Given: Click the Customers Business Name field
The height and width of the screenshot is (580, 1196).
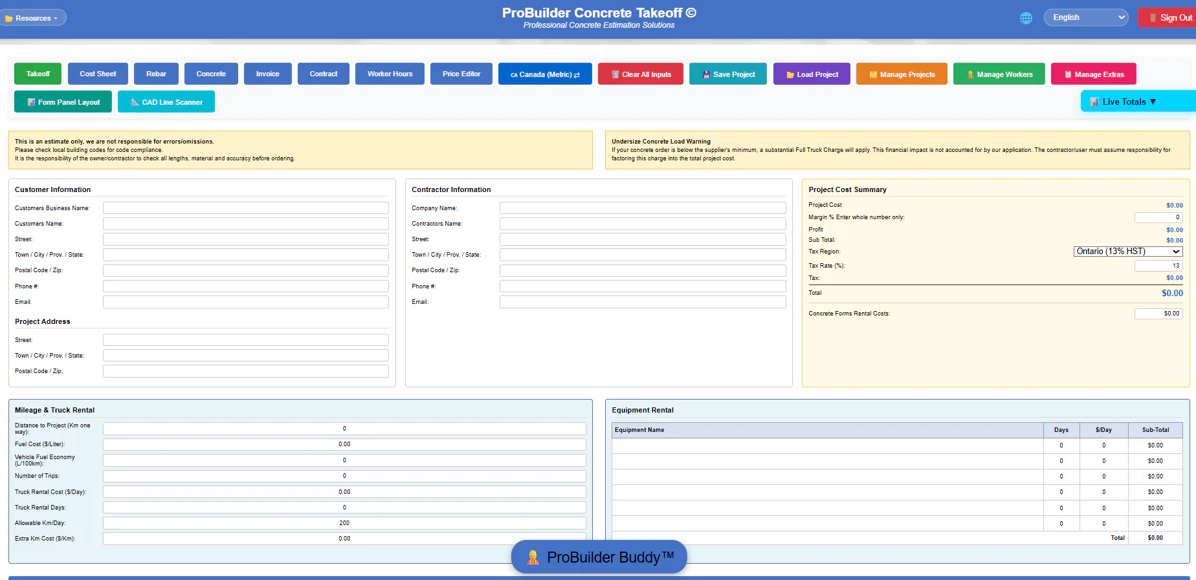Looking at the screenshot, I should click(246, 208).
